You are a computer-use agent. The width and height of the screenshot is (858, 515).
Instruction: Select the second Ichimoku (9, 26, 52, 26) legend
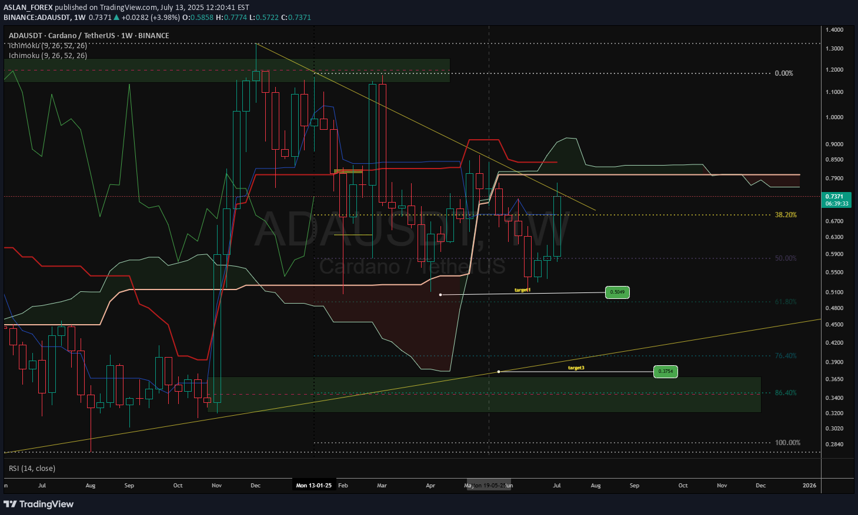coord(48,56)
